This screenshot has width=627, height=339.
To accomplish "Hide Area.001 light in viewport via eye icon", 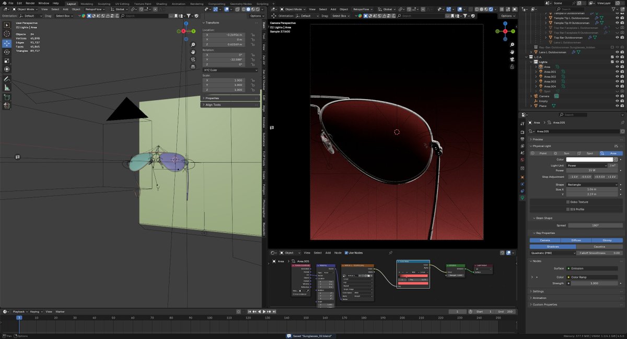I will 617,71.
